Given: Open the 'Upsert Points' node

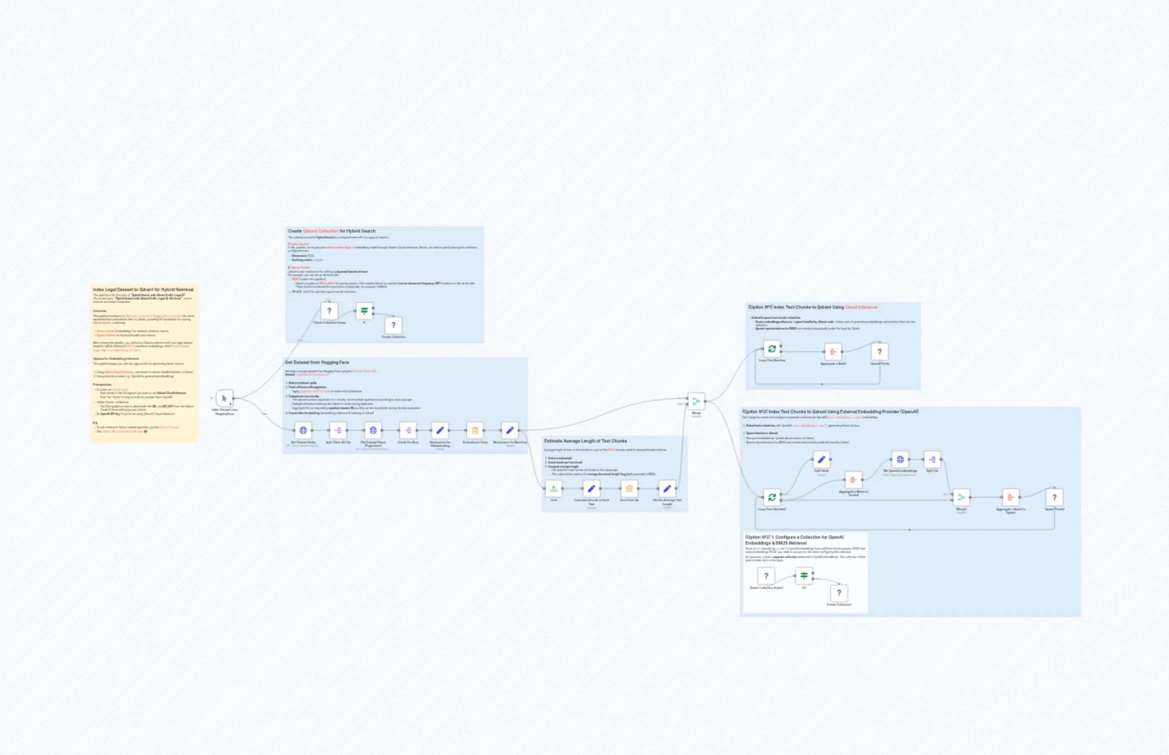Looking at the screenshot, I should point(881,352).
